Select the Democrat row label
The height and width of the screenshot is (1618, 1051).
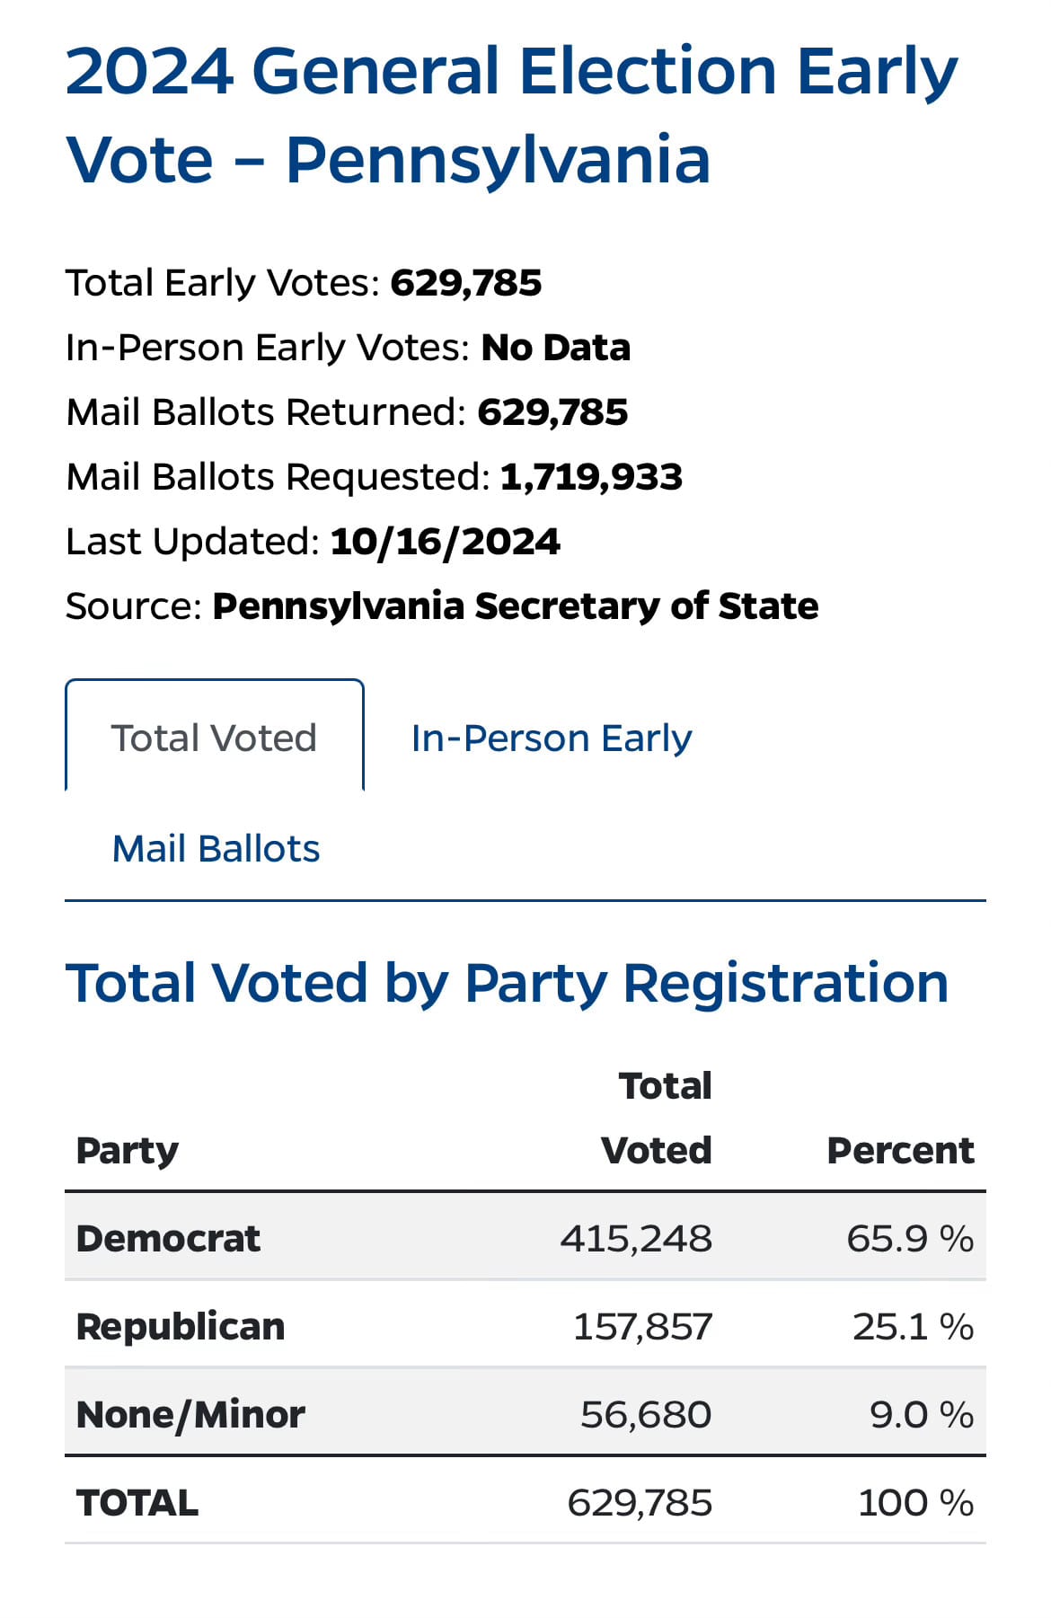click(168, 1238)
